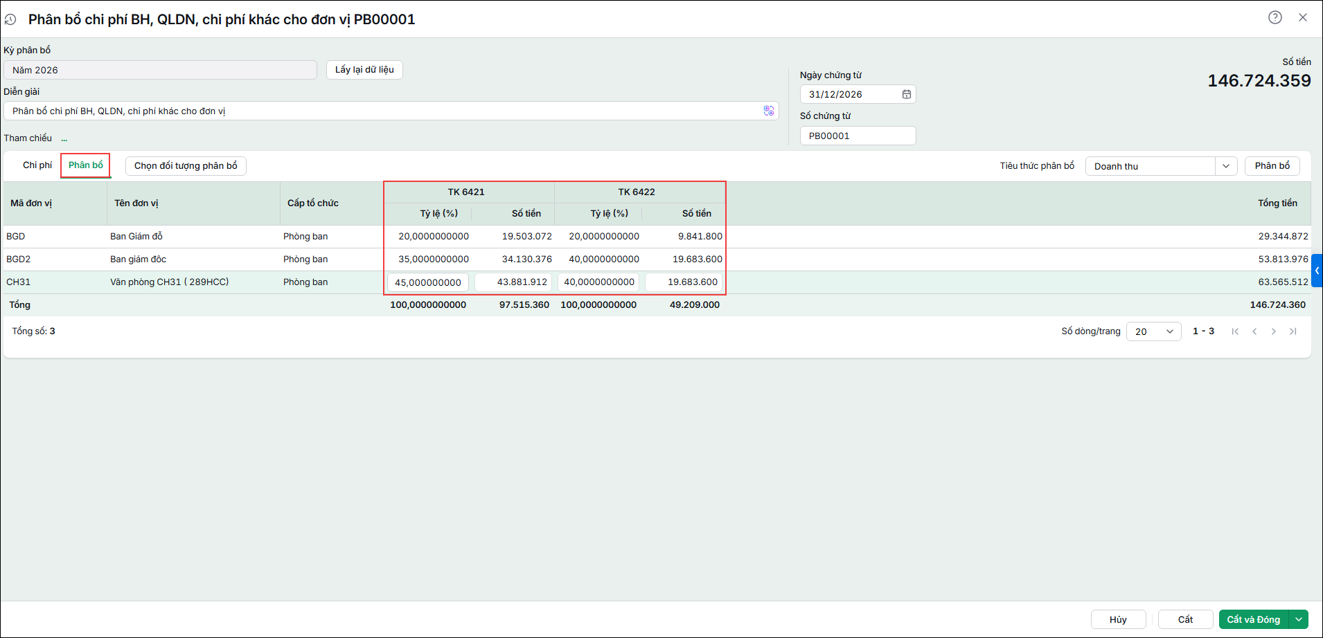Screen dimensions: 1323x638
Task: Go to the first page
Action: [x=1235, y=331]
